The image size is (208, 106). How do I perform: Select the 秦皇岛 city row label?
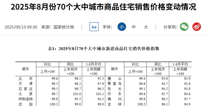coord(114,84)
